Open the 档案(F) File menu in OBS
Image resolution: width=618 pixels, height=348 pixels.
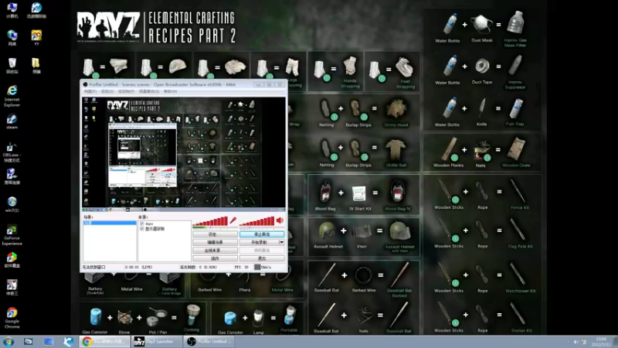point(90,91)
